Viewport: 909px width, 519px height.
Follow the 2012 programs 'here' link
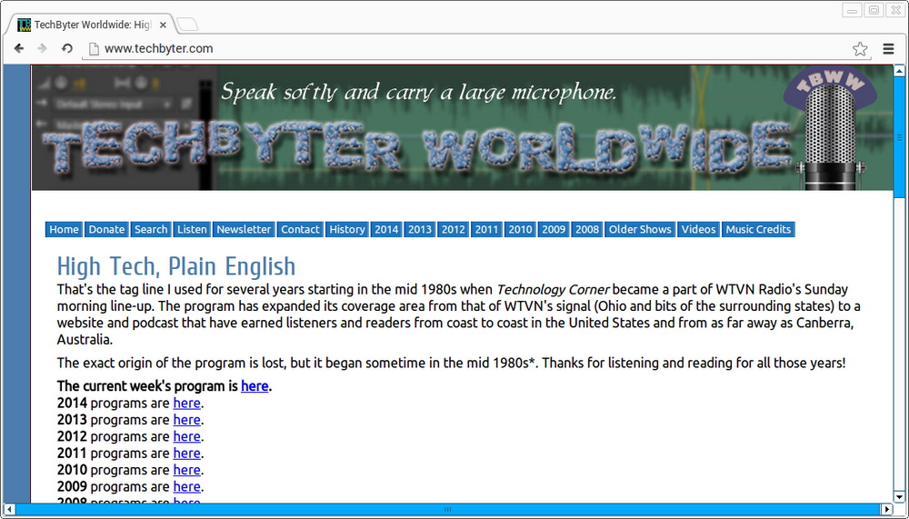[x=186, y=436]
